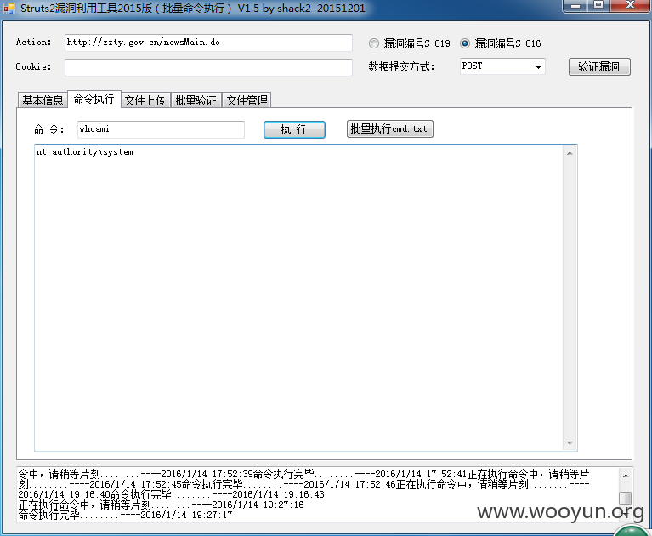This screenshot has width=652, height=536.
Task: Click the 验证漏洞 button
Action: coord(599,66)
